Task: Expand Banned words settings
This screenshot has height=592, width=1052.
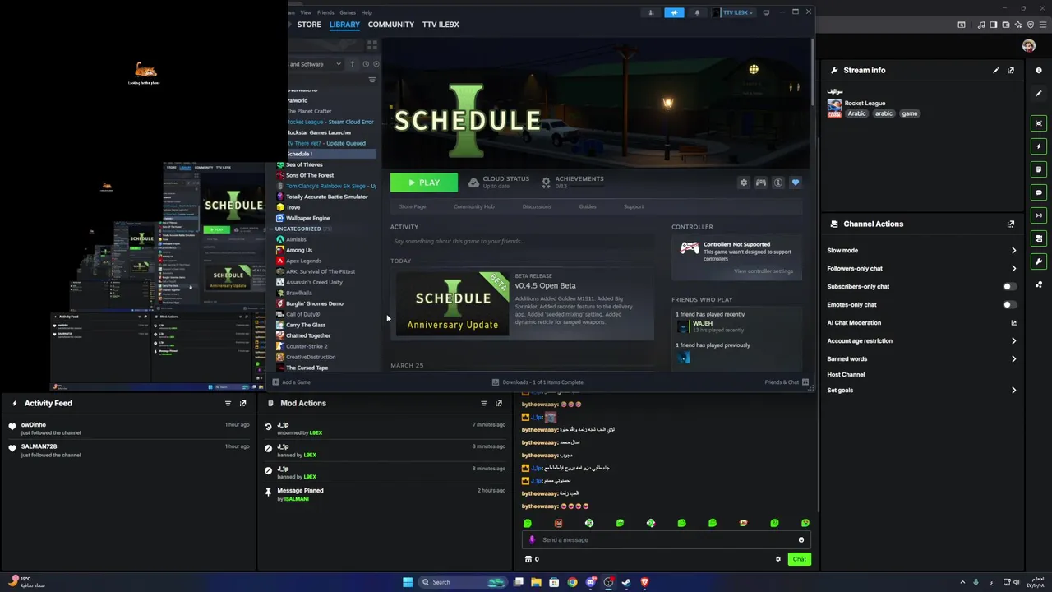Action: coord(1013,359)
